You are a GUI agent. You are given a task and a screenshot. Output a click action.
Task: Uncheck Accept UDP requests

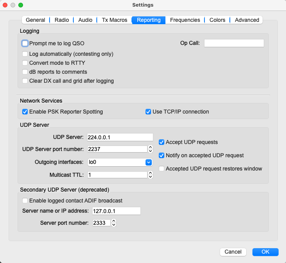pos(162,142)
